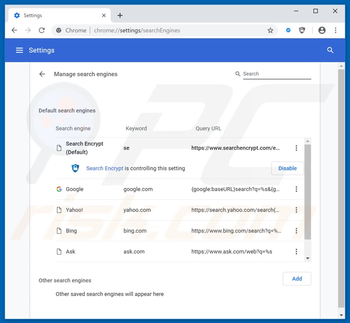Click the address bar URL
The height and width of the screenshot is (323, 350).
click(137, 30)
